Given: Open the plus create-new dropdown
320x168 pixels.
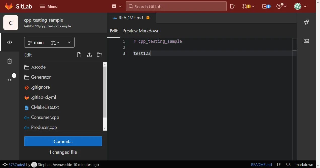Looking at the screenshot, I should 117,6.
